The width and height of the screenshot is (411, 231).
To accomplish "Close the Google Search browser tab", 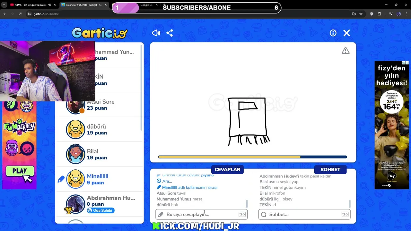I will point(157,5).
